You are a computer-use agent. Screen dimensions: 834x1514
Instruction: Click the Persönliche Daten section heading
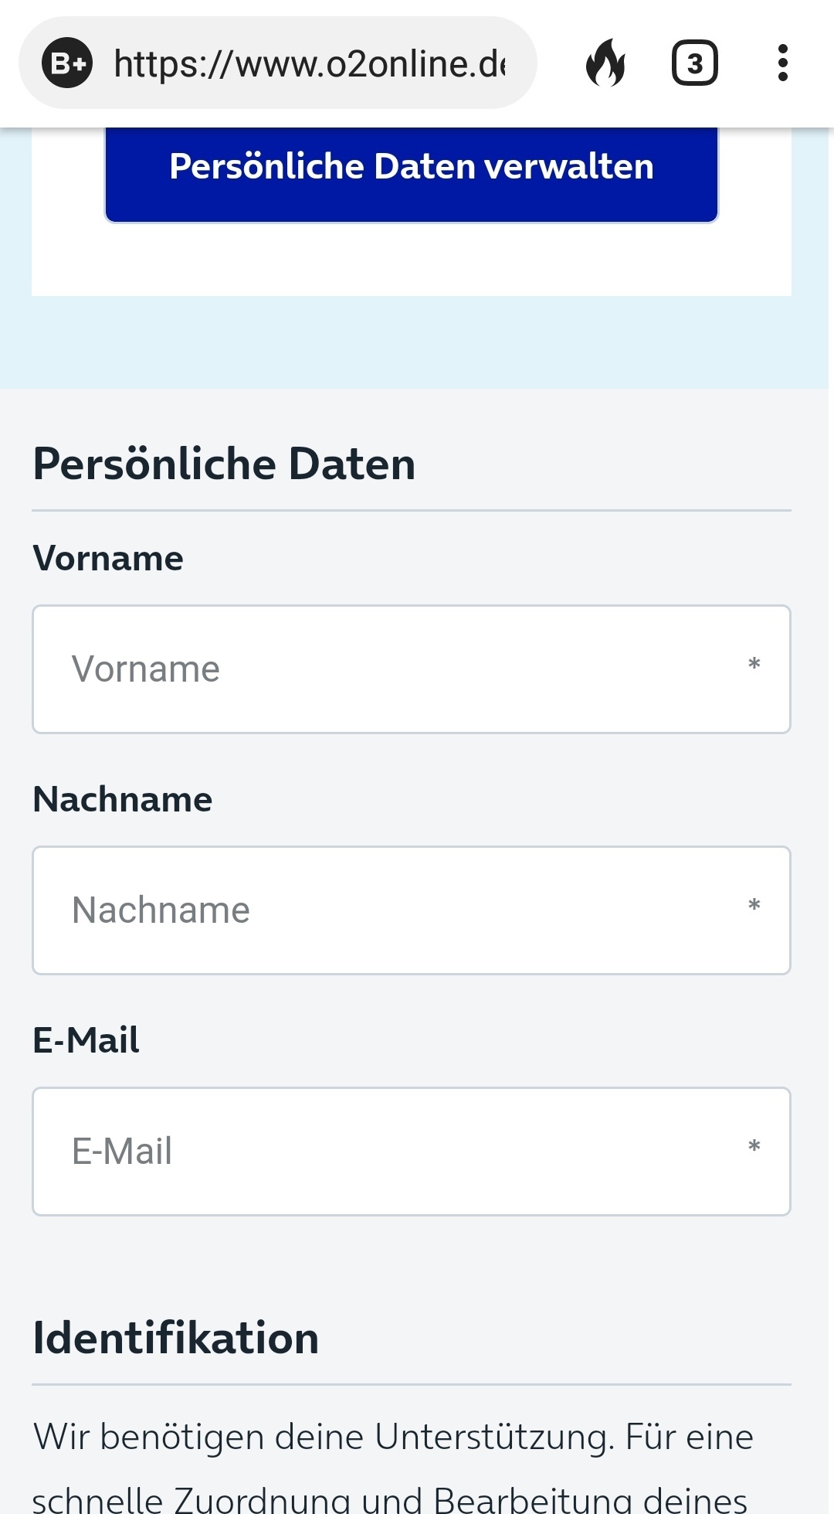click(x=224, y=464)
